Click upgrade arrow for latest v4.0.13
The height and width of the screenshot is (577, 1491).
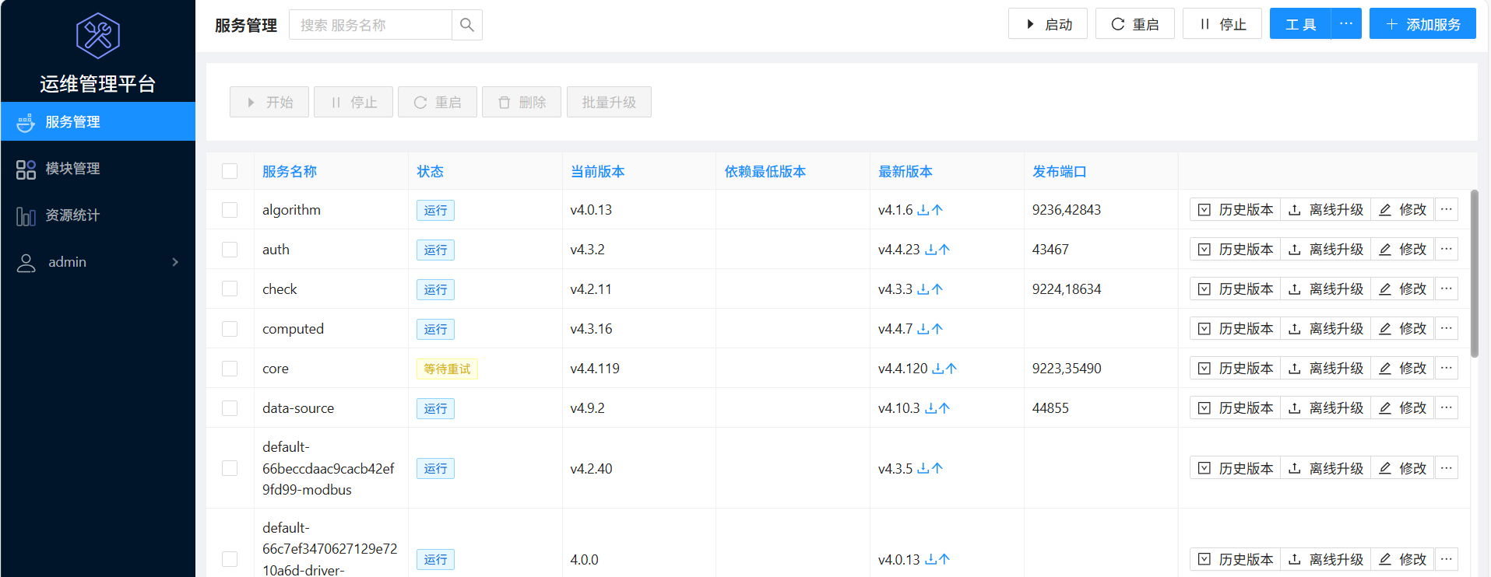coord(944,559)
